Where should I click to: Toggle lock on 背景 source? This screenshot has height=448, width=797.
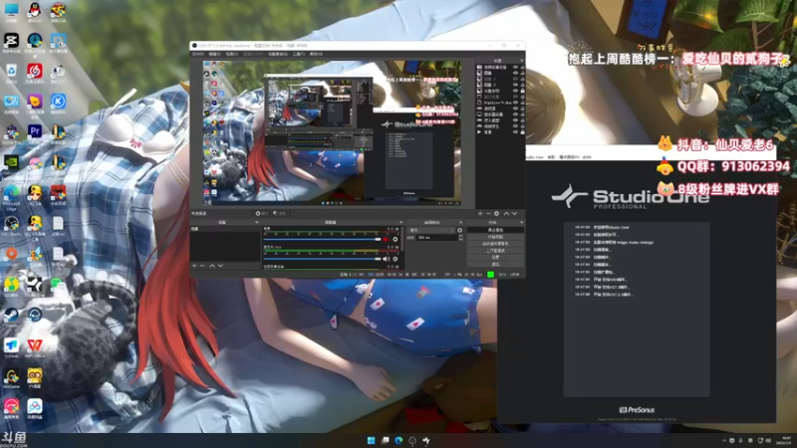pyautogui.click(x=522, y=132)
